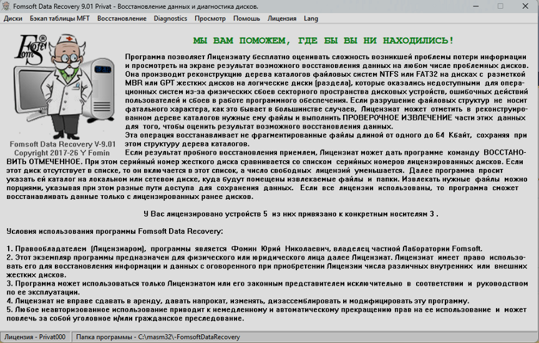Click the green heading МЫ ВАМ ПОМОЖЕМ
The height and width of the screenshot is (343, 539).
(323, 41)
